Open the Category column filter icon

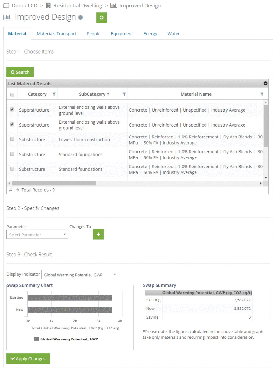(54, 94)
